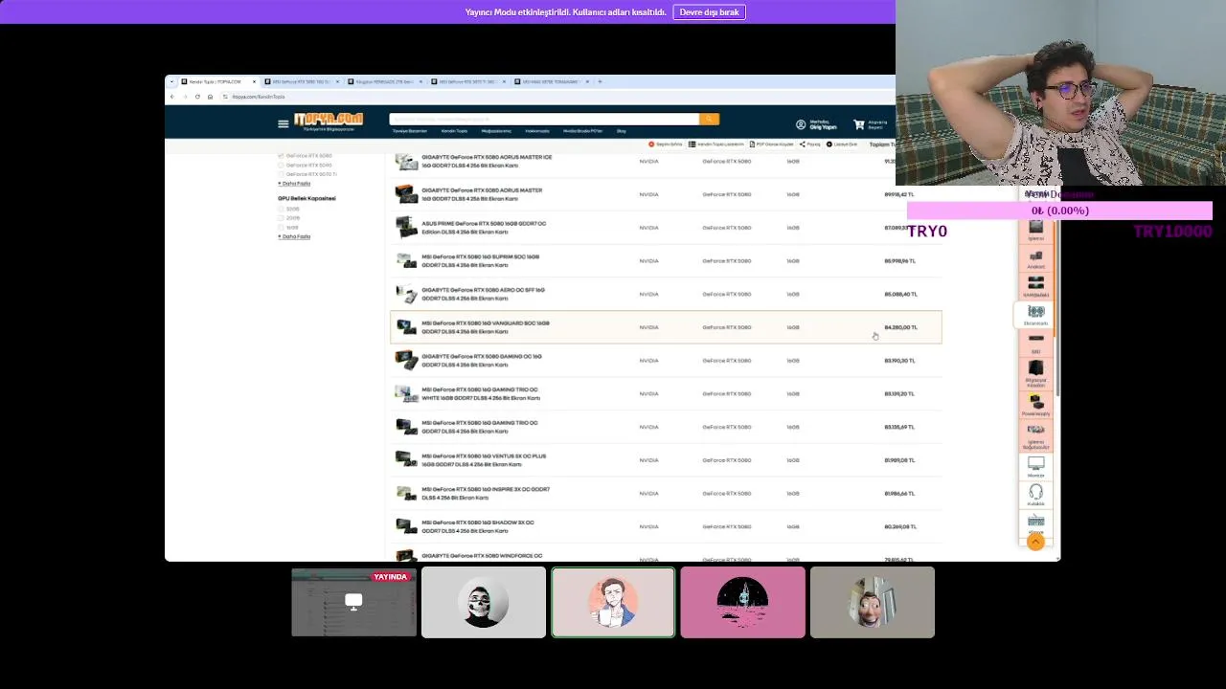Image resolution: width=1226 pixels, height=689 pixels.
Task: Reload the page with the refresh icon
Action: click(x=197, y=97)
